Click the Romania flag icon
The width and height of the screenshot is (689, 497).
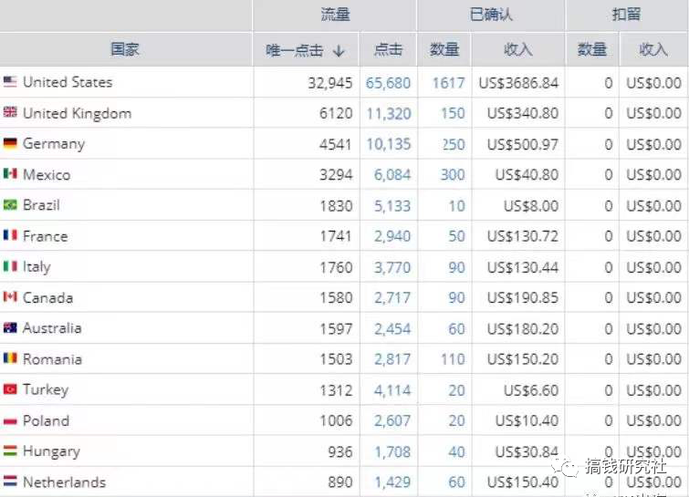10,358
